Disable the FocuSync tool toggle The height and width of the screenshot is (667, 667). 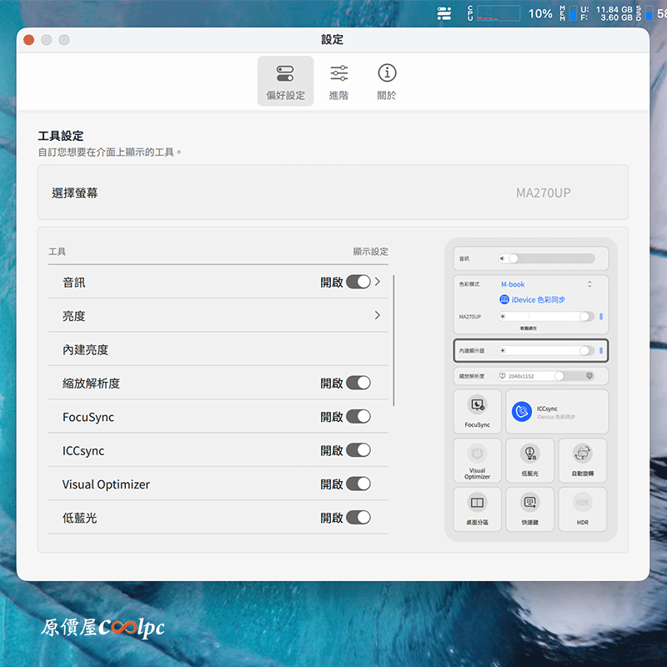tap(359, 416)
